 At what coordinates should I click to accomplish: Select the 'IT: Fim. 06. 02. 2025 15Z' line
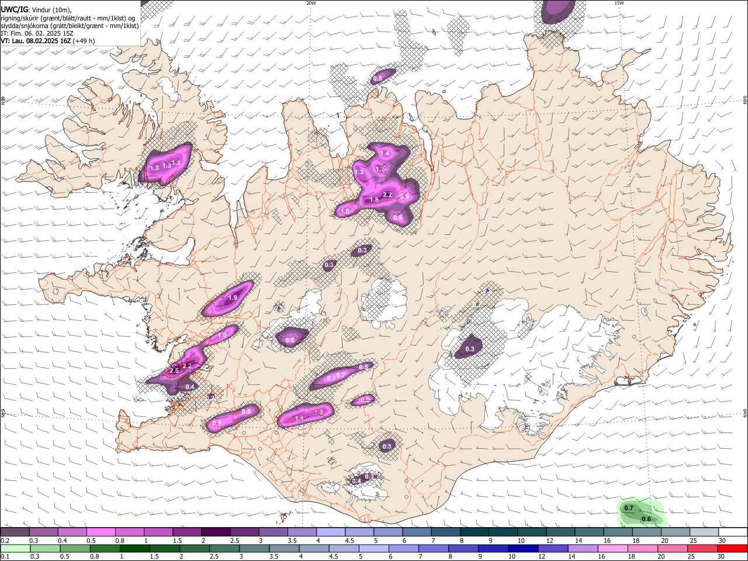(37, 33)
